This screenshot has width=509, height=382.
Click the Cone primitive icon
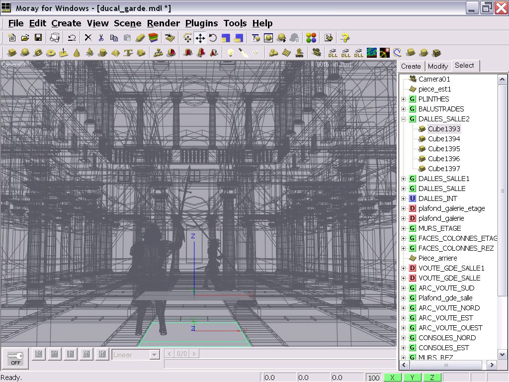[77, 53]
